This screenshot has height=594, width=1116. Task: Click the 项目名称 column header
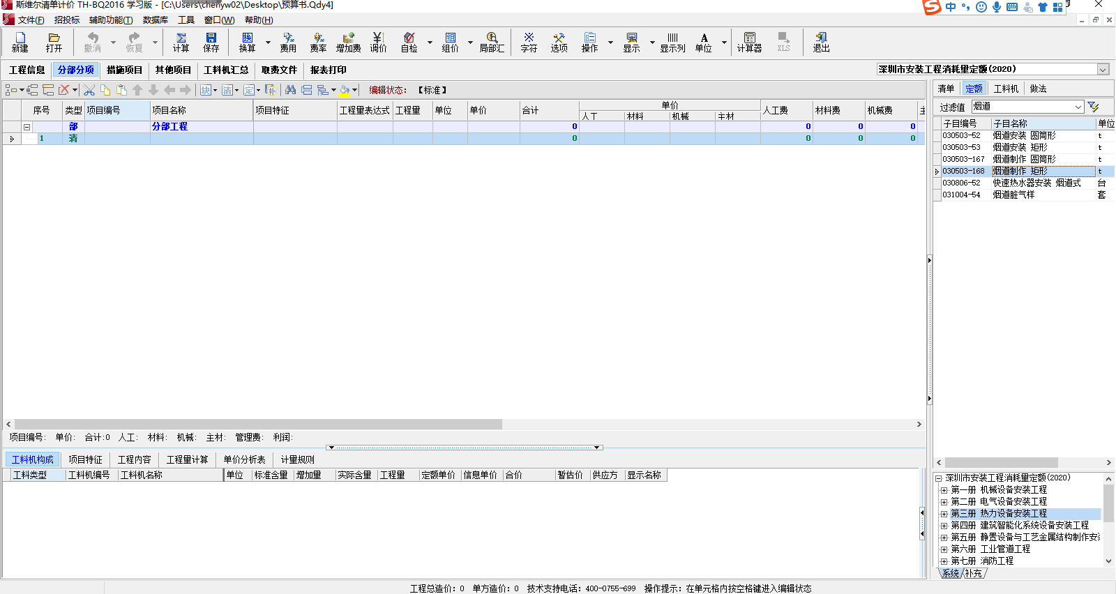[x=202, y=110]
